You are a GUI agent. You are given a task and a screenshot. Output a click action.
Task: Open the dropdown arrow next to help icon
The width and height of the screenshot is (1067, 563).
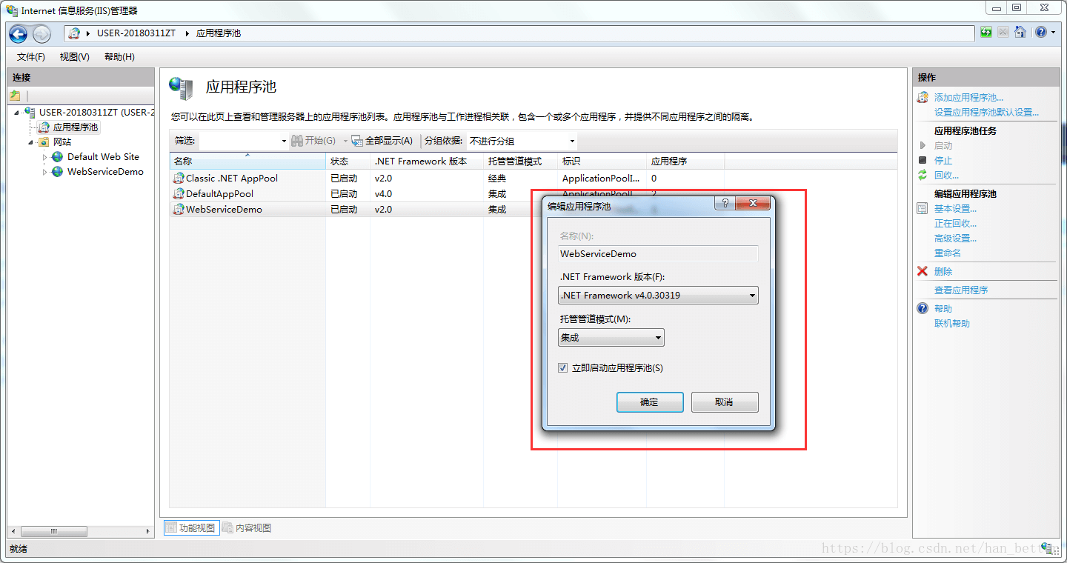click(x=1053, y=33)
